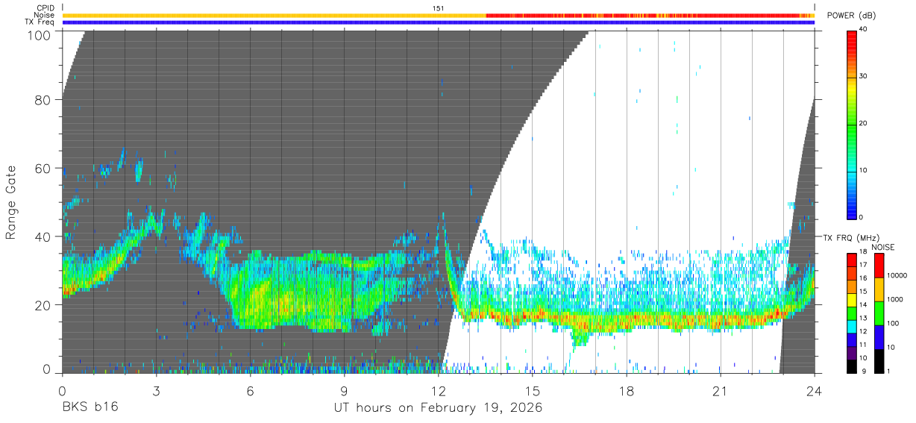The height and width of the screenshot is (423, 916).
Task: Click 'UT hours on February 19, 2026' label
Action: [x=438, y=407]
